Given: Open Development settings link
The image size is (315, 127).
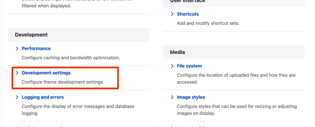Looking at the screenshot, I should coord(46,73).
